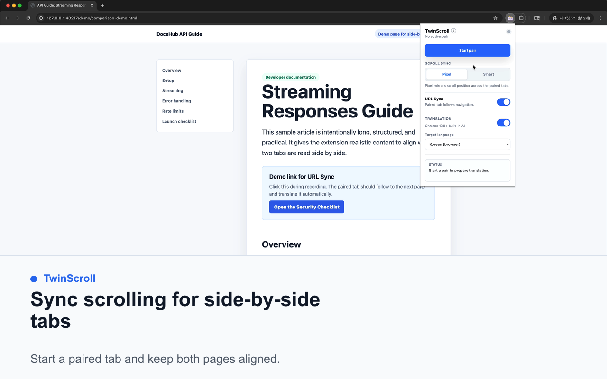This screenshot has height=379, width=607.
Task: Click the TwinScroll caption title below the page
Action: pos(70,279)
